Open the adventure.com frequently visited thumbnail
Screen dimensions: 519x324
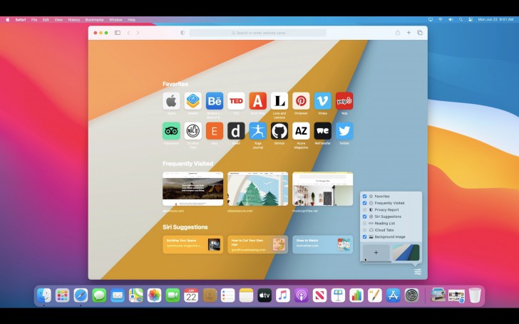[x=192, y=189]
